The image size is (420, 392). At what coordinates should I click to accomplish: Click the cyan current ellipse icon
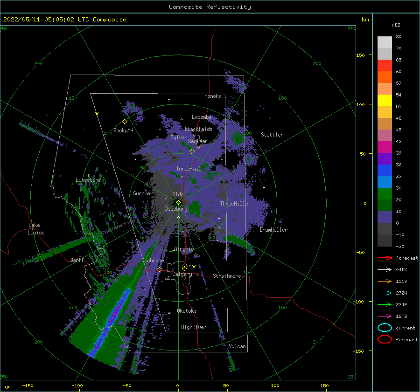385,328
